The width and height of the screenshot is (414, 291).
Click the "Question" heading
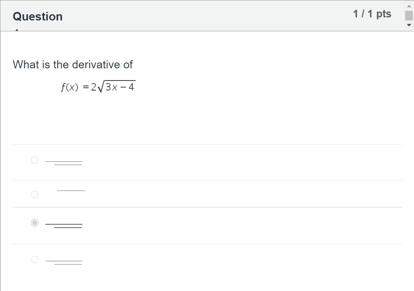pos(37,17)
